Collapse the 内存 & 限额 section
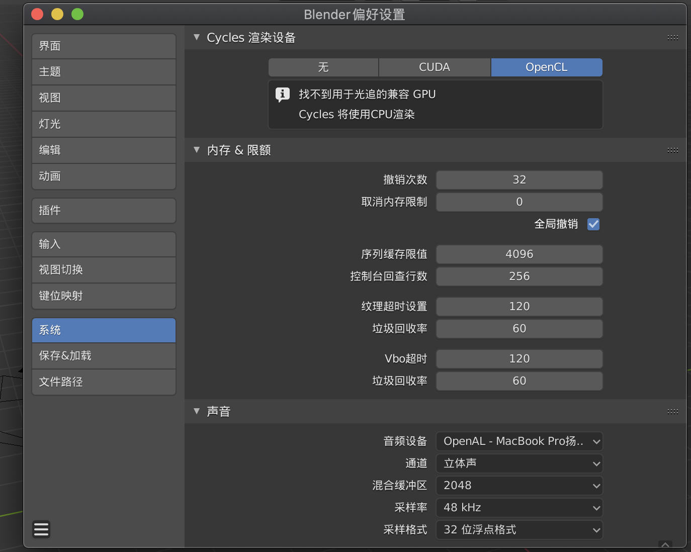 pos(197,150)
